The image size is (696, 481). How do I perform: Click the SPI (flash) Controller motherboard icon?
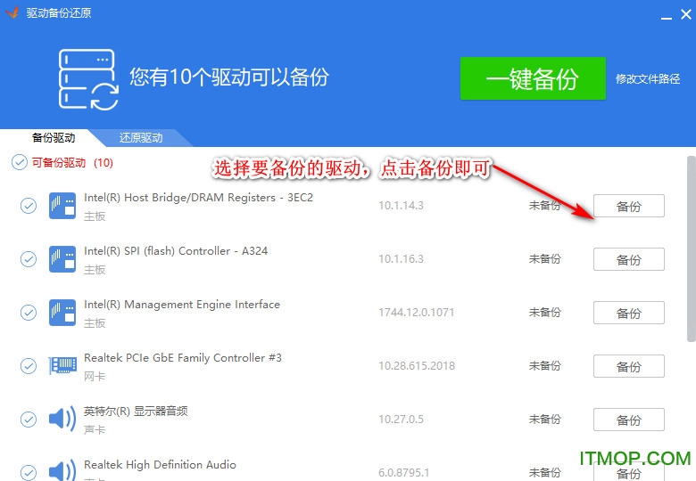[62, 259]
